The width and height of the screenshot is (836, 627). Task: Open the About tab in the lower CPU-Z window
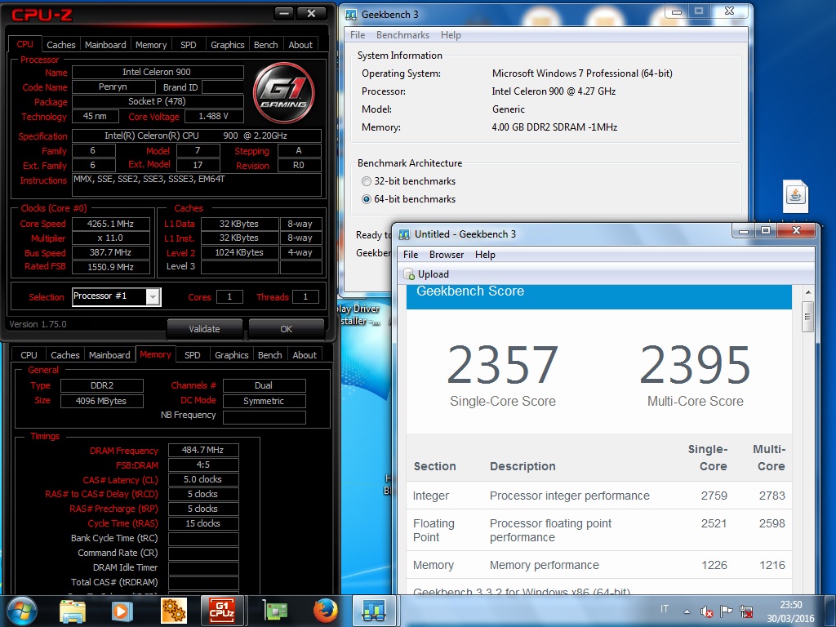click(305, 355)
